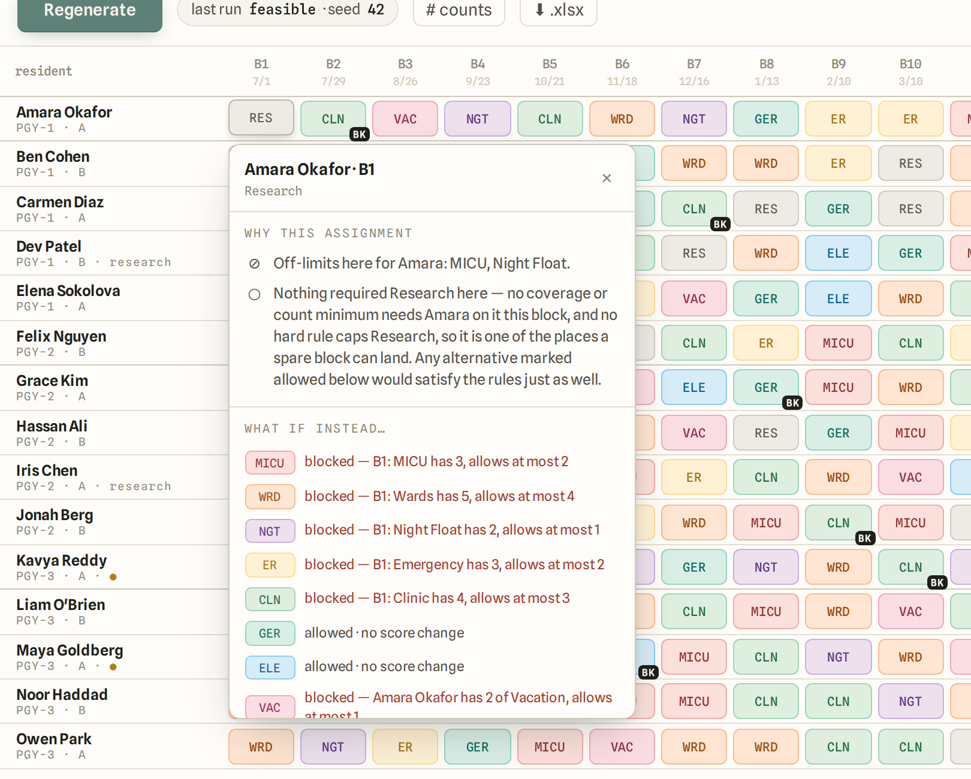Pick the CLN alternative chip in popup

(x=270, y=599)
